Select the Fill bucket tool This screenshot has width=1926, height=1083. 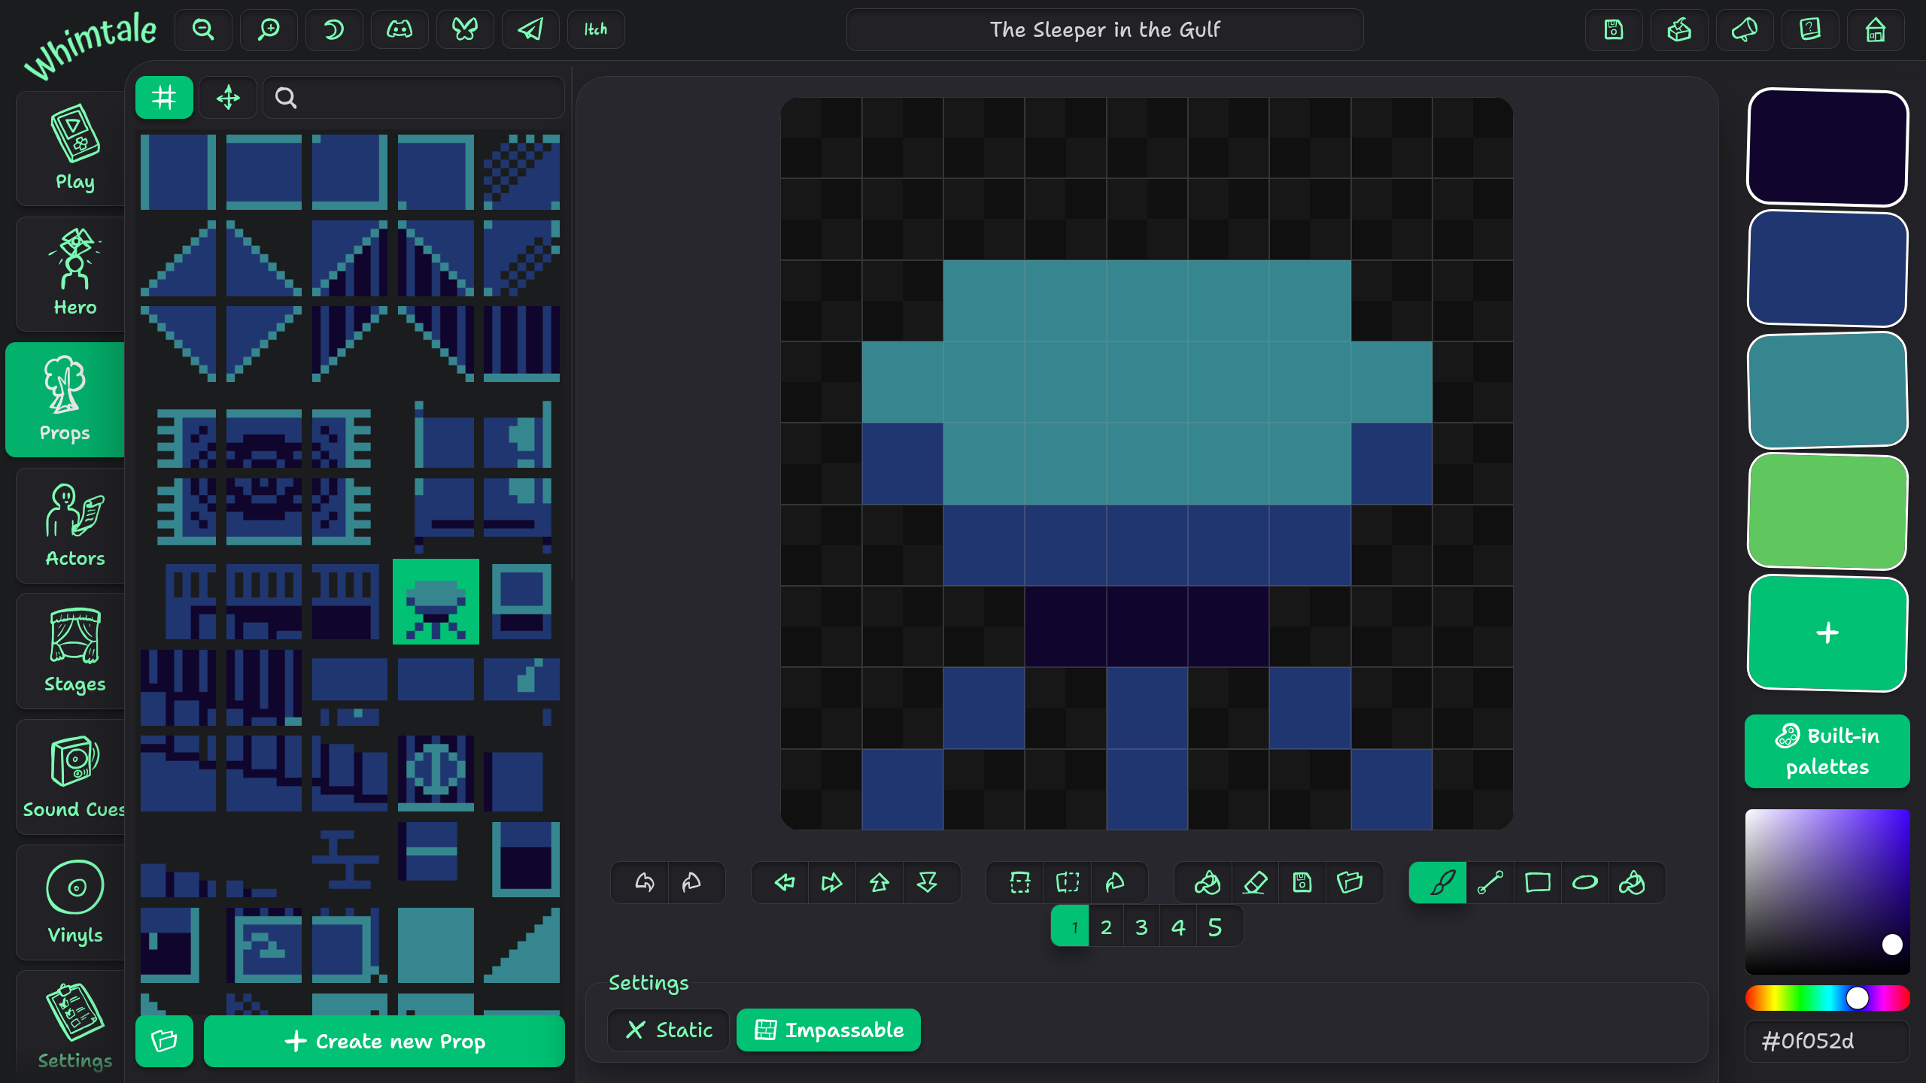coord(1632,882)
